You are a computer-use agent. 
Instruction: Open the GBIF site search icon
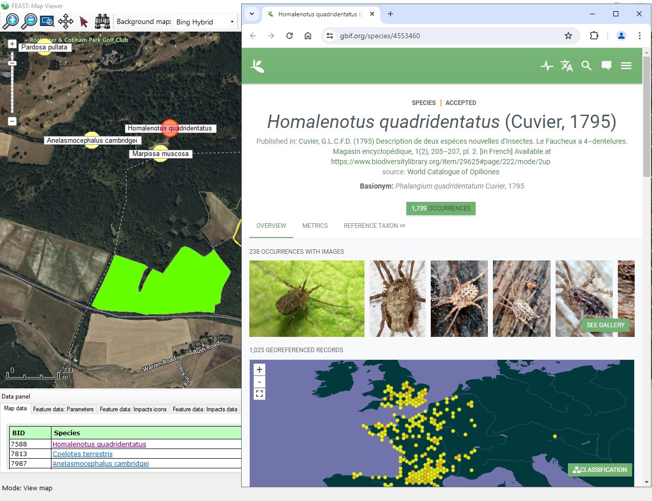point(586,66)
